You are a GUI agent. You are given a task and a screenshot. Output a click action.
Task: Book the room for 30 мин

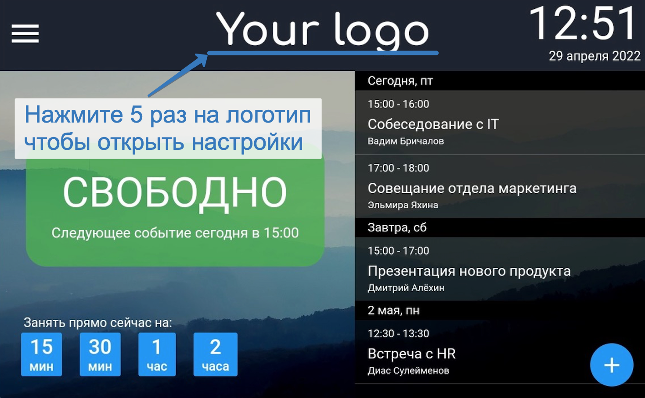100,354
